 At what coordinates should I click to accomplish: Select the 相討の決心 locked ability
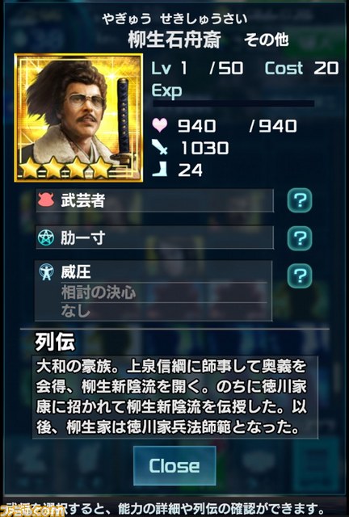point(99,292)
